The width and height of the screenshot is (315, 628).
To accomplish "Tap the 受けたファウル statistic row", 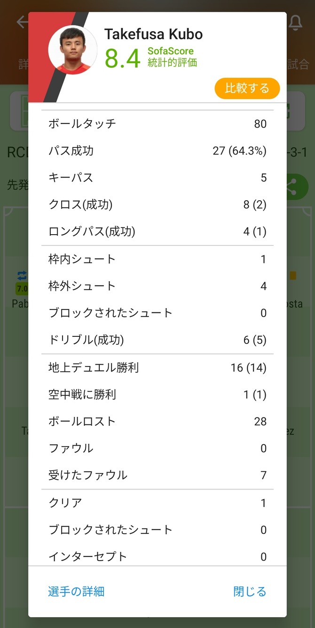I will pos(157,475).
